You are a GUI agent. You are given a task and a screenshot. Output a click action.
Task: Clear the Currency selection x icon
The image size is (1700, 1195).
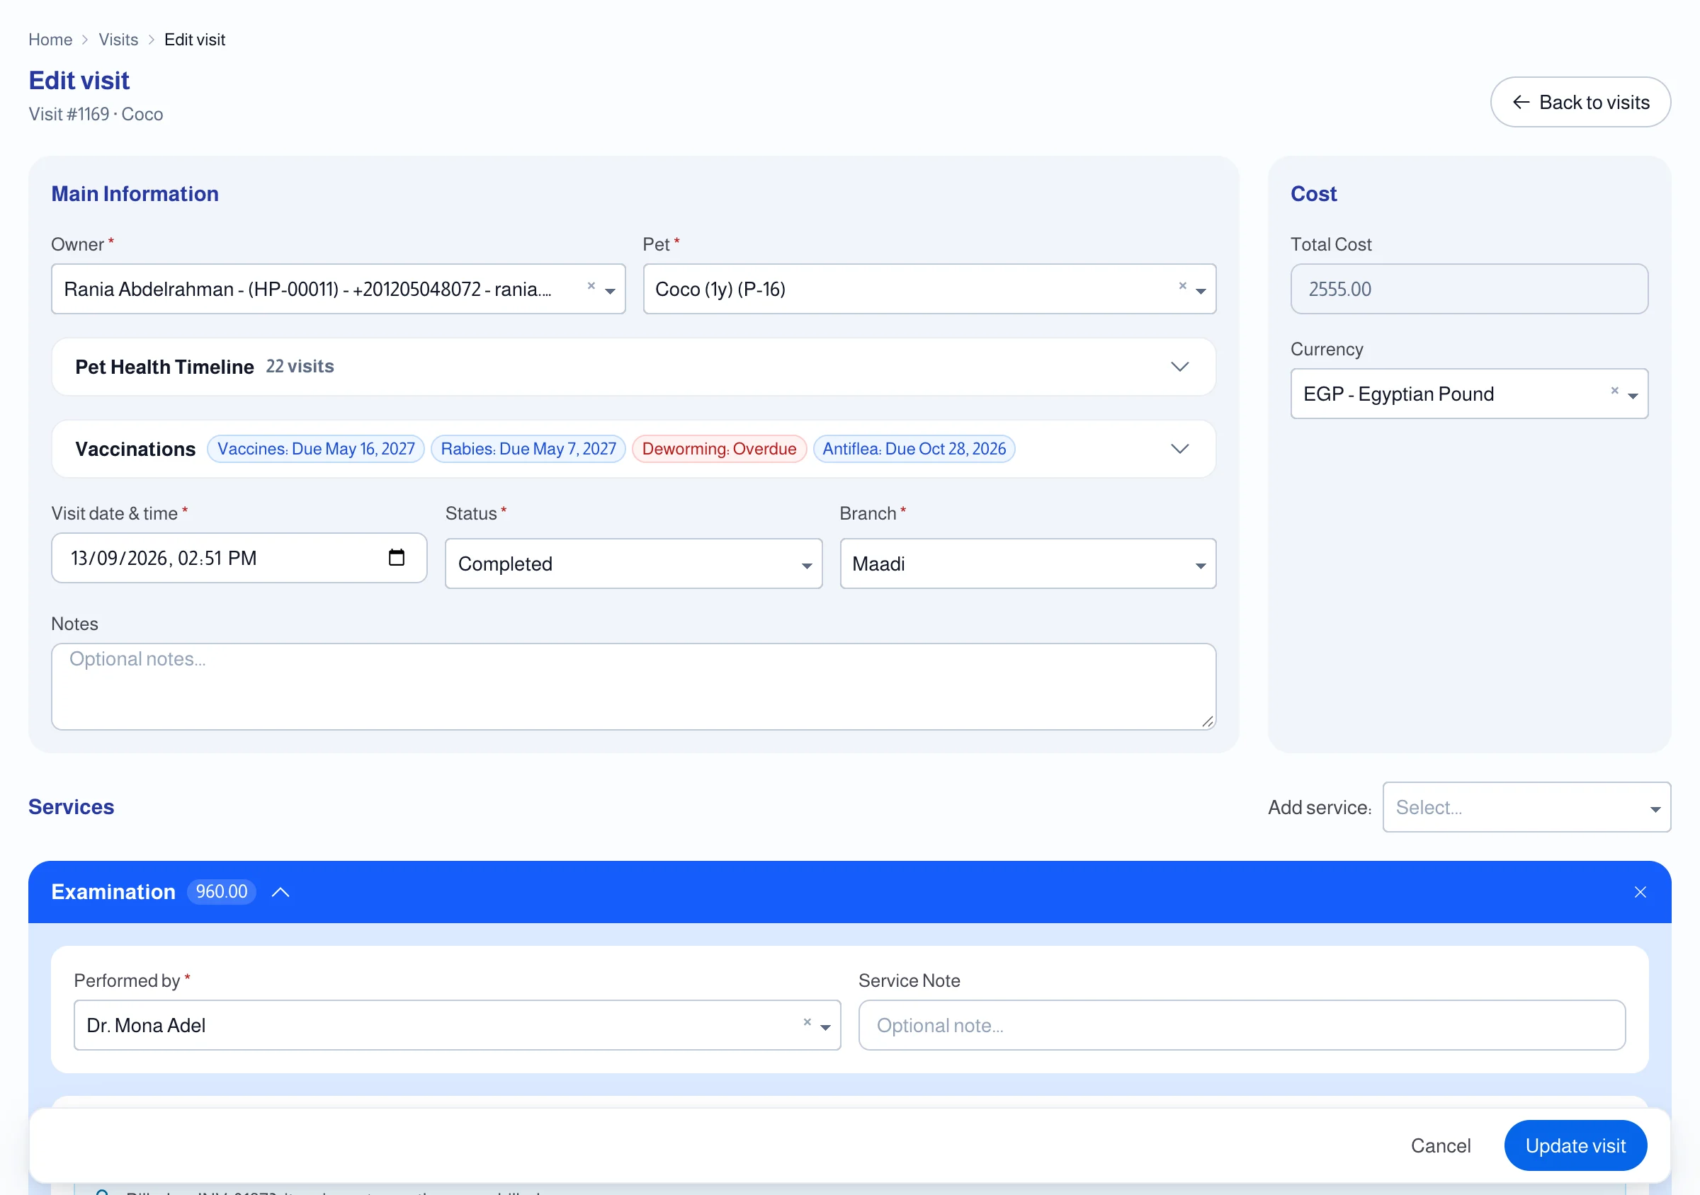(x=1614, y=391)
